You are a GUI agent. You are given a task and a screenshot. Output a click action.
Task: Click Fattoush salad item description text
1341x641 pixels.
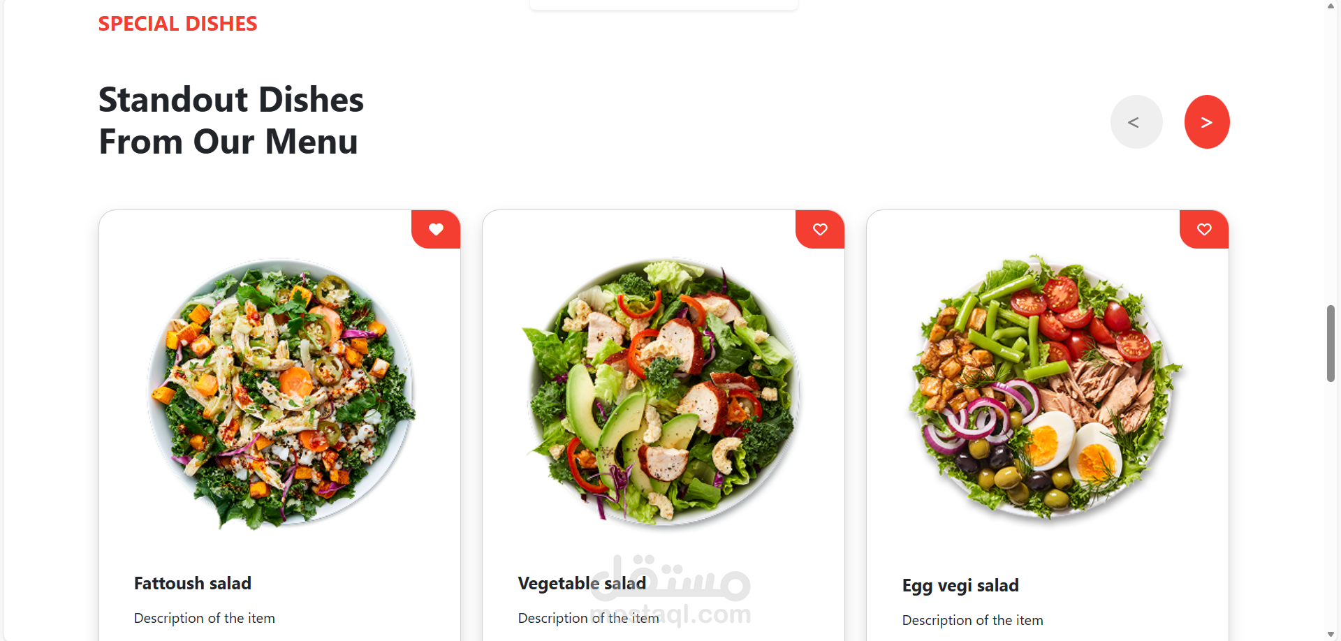pos(205,619)
